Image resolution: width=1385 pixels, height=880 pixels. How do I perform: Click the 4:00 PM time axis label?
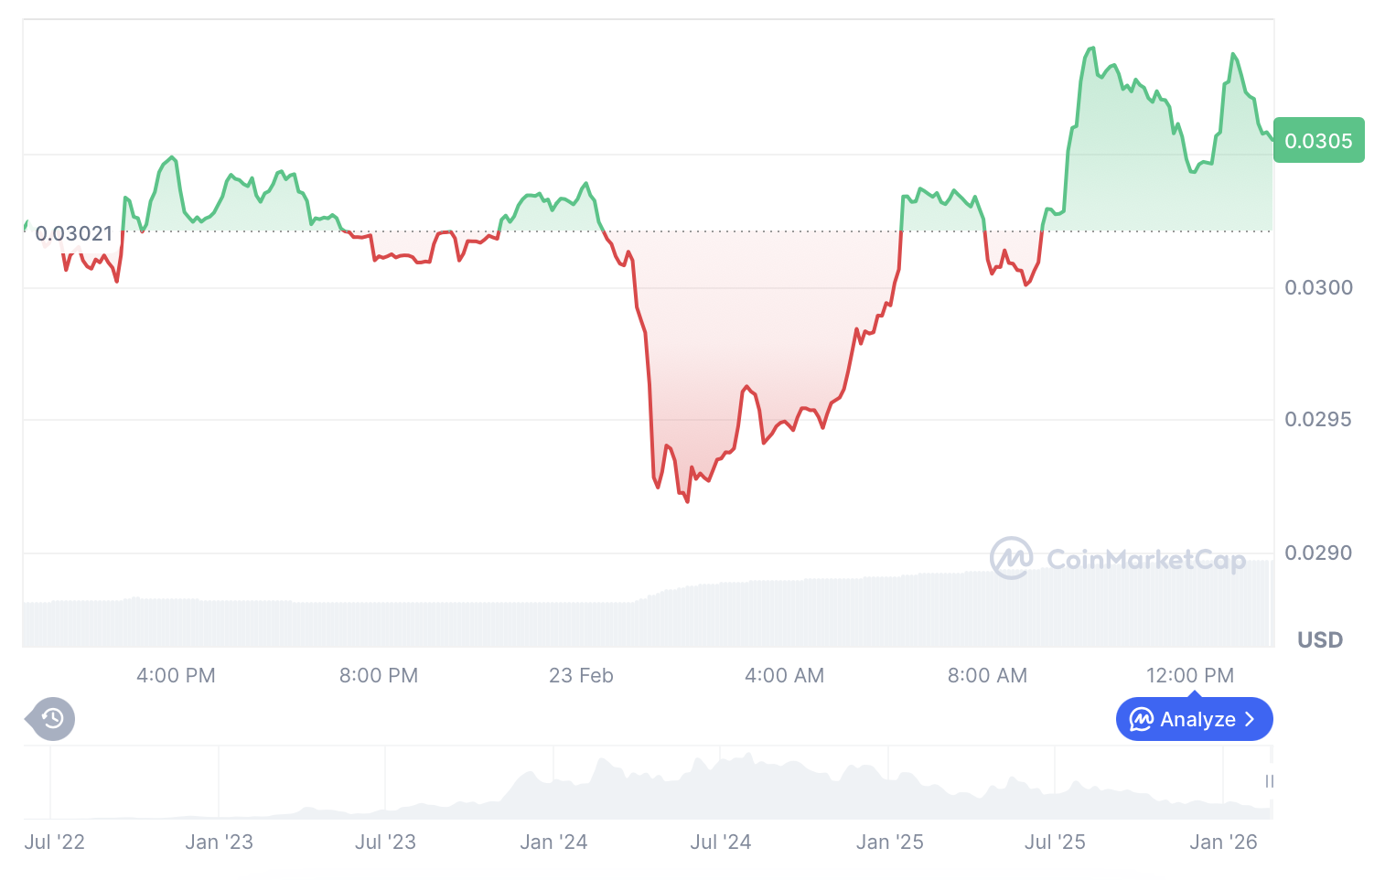pyautogui.click(x=176, y=676)
